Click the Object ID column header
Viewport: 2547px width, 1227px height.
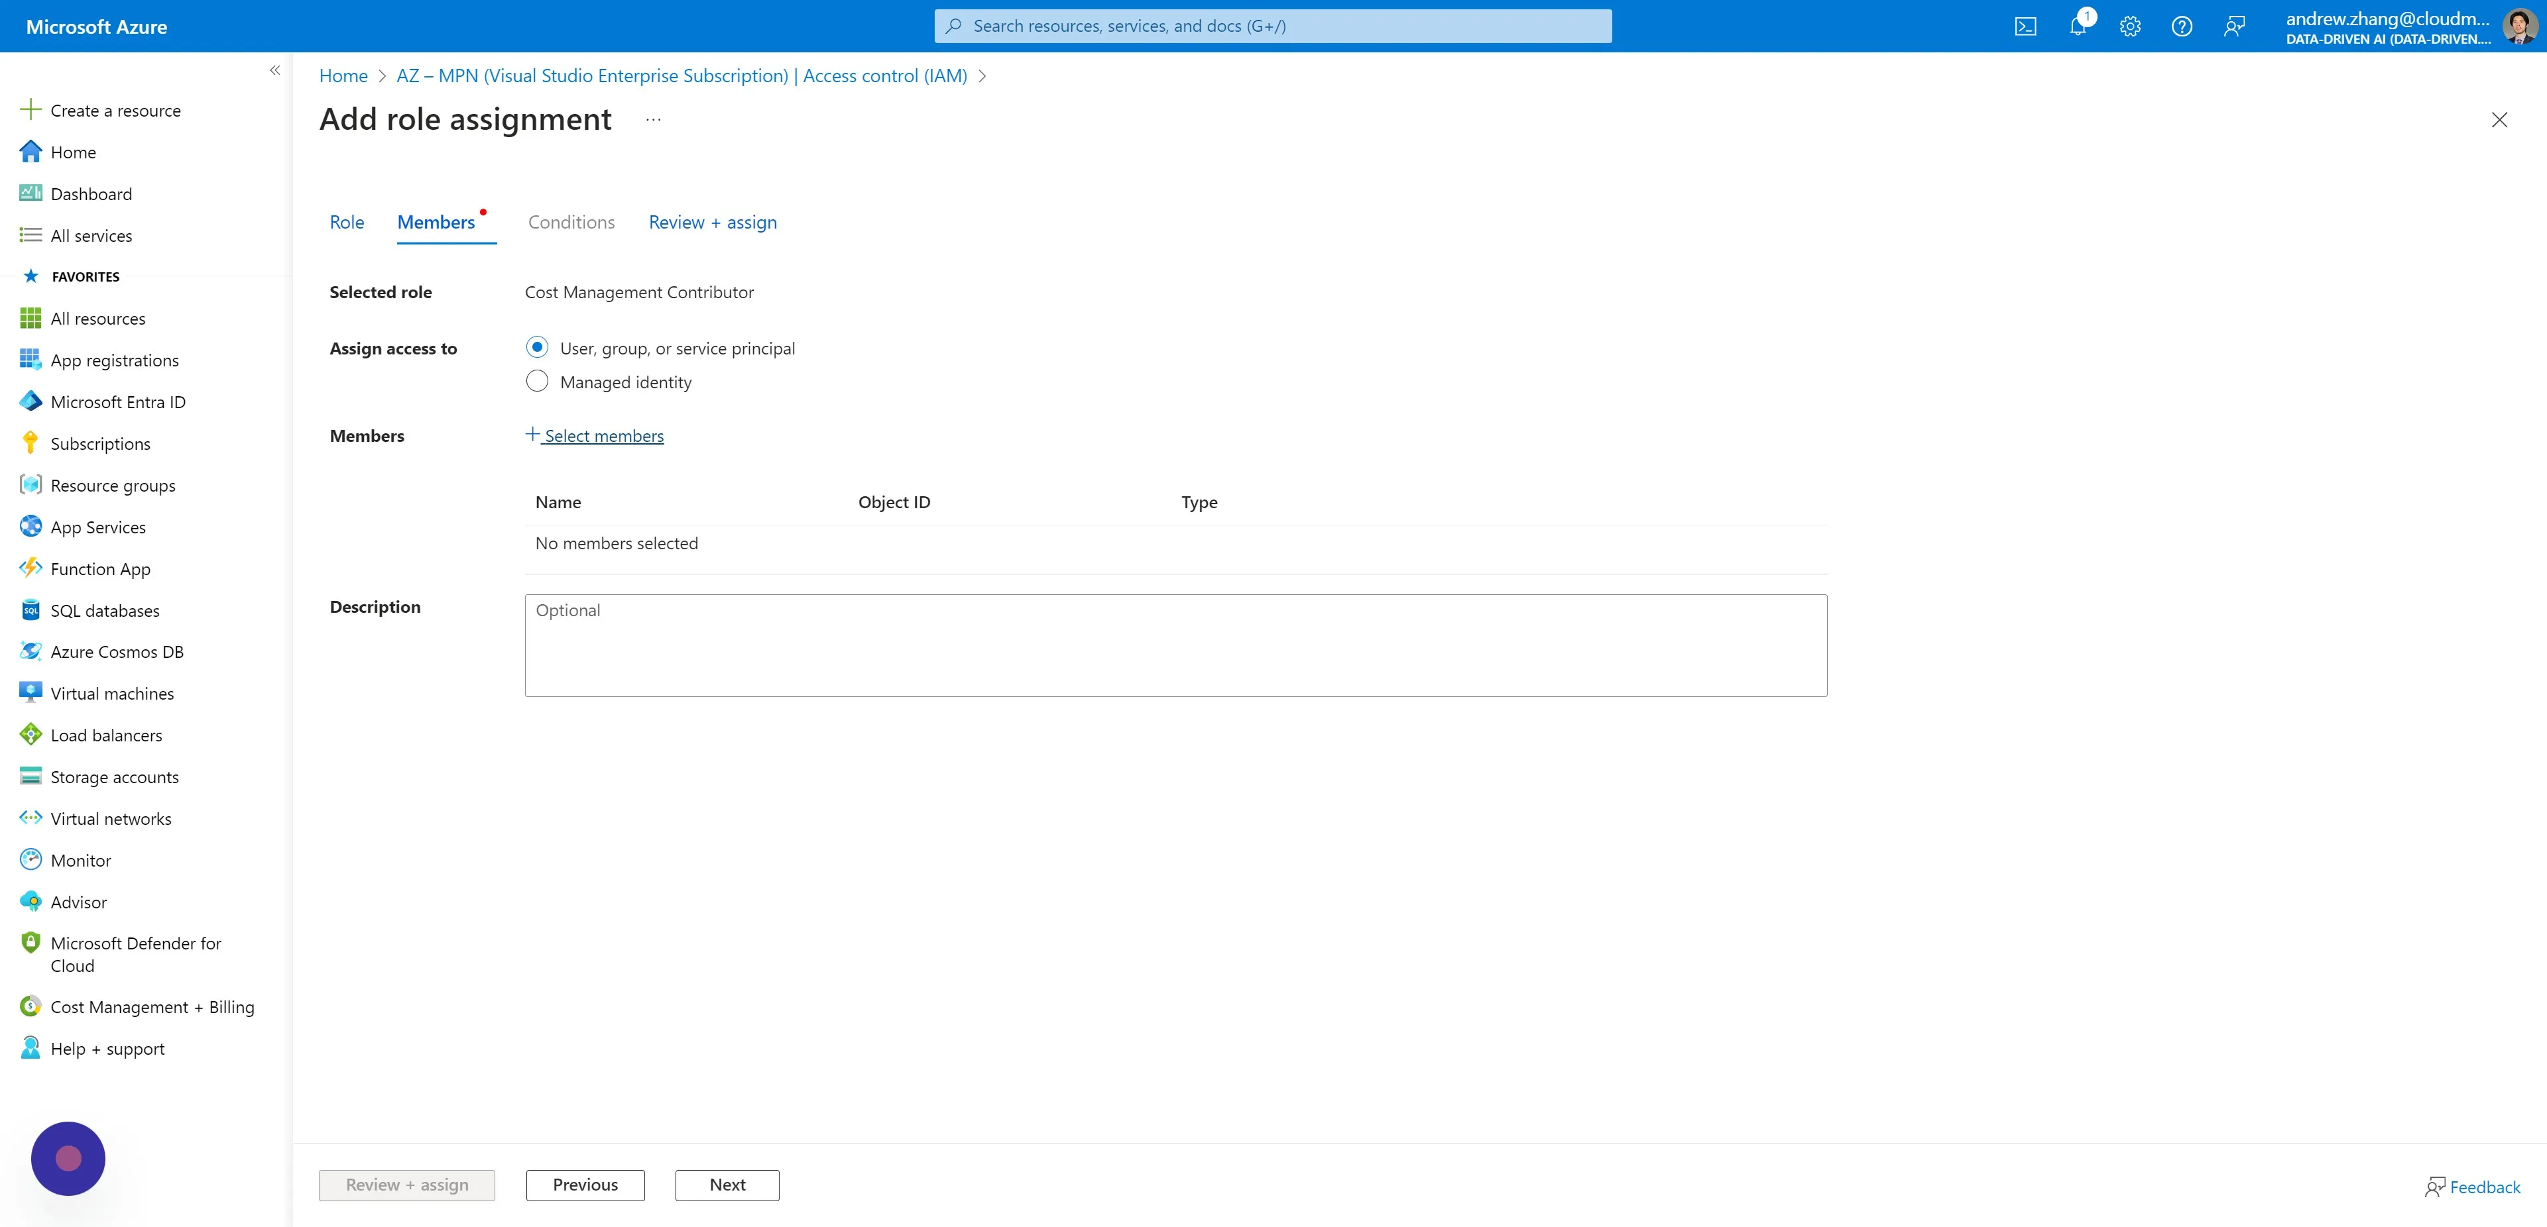click(894, 502)
